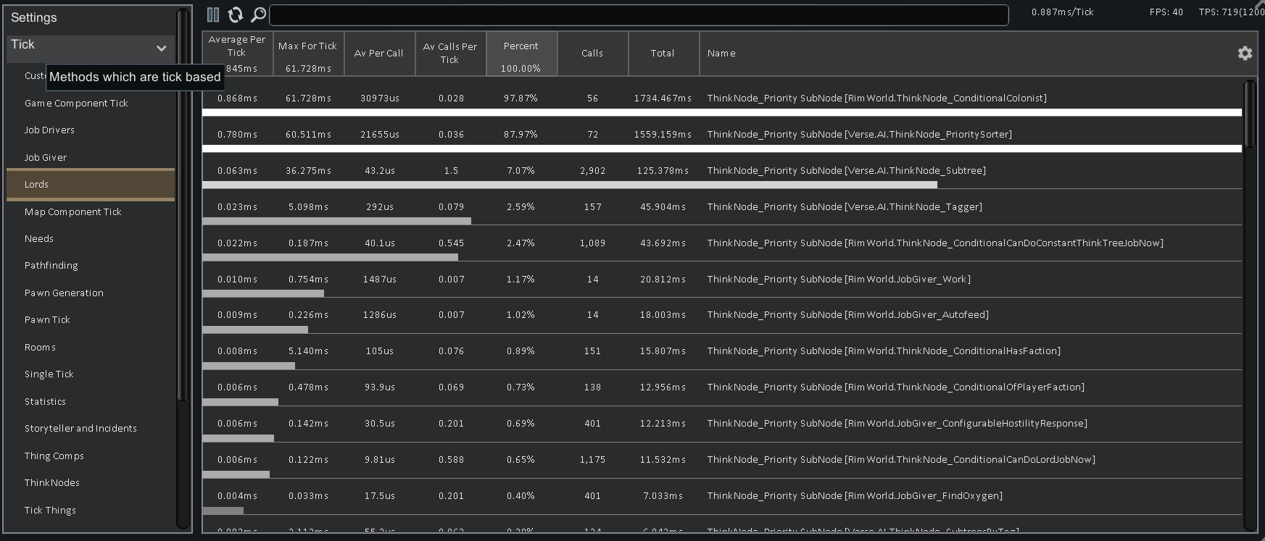Select the ThinkNode_ConditionalOfPlayerFaction row

(722, 387)
